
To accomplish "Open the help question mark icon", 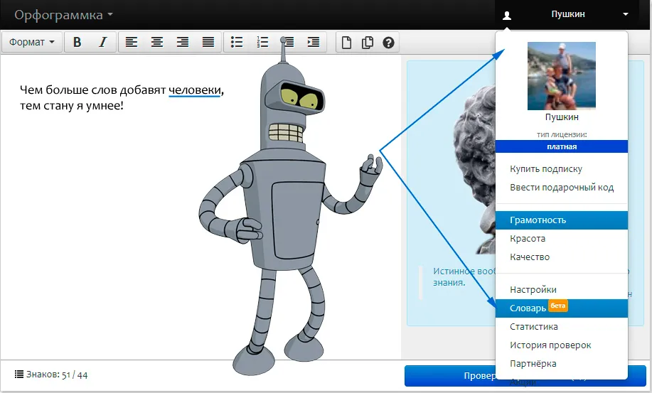I will (388, 43).
